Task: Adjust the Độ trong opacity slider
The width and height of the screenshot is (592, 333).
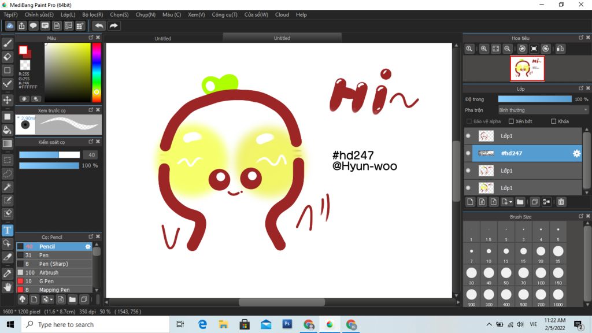Action: [535, 99]
